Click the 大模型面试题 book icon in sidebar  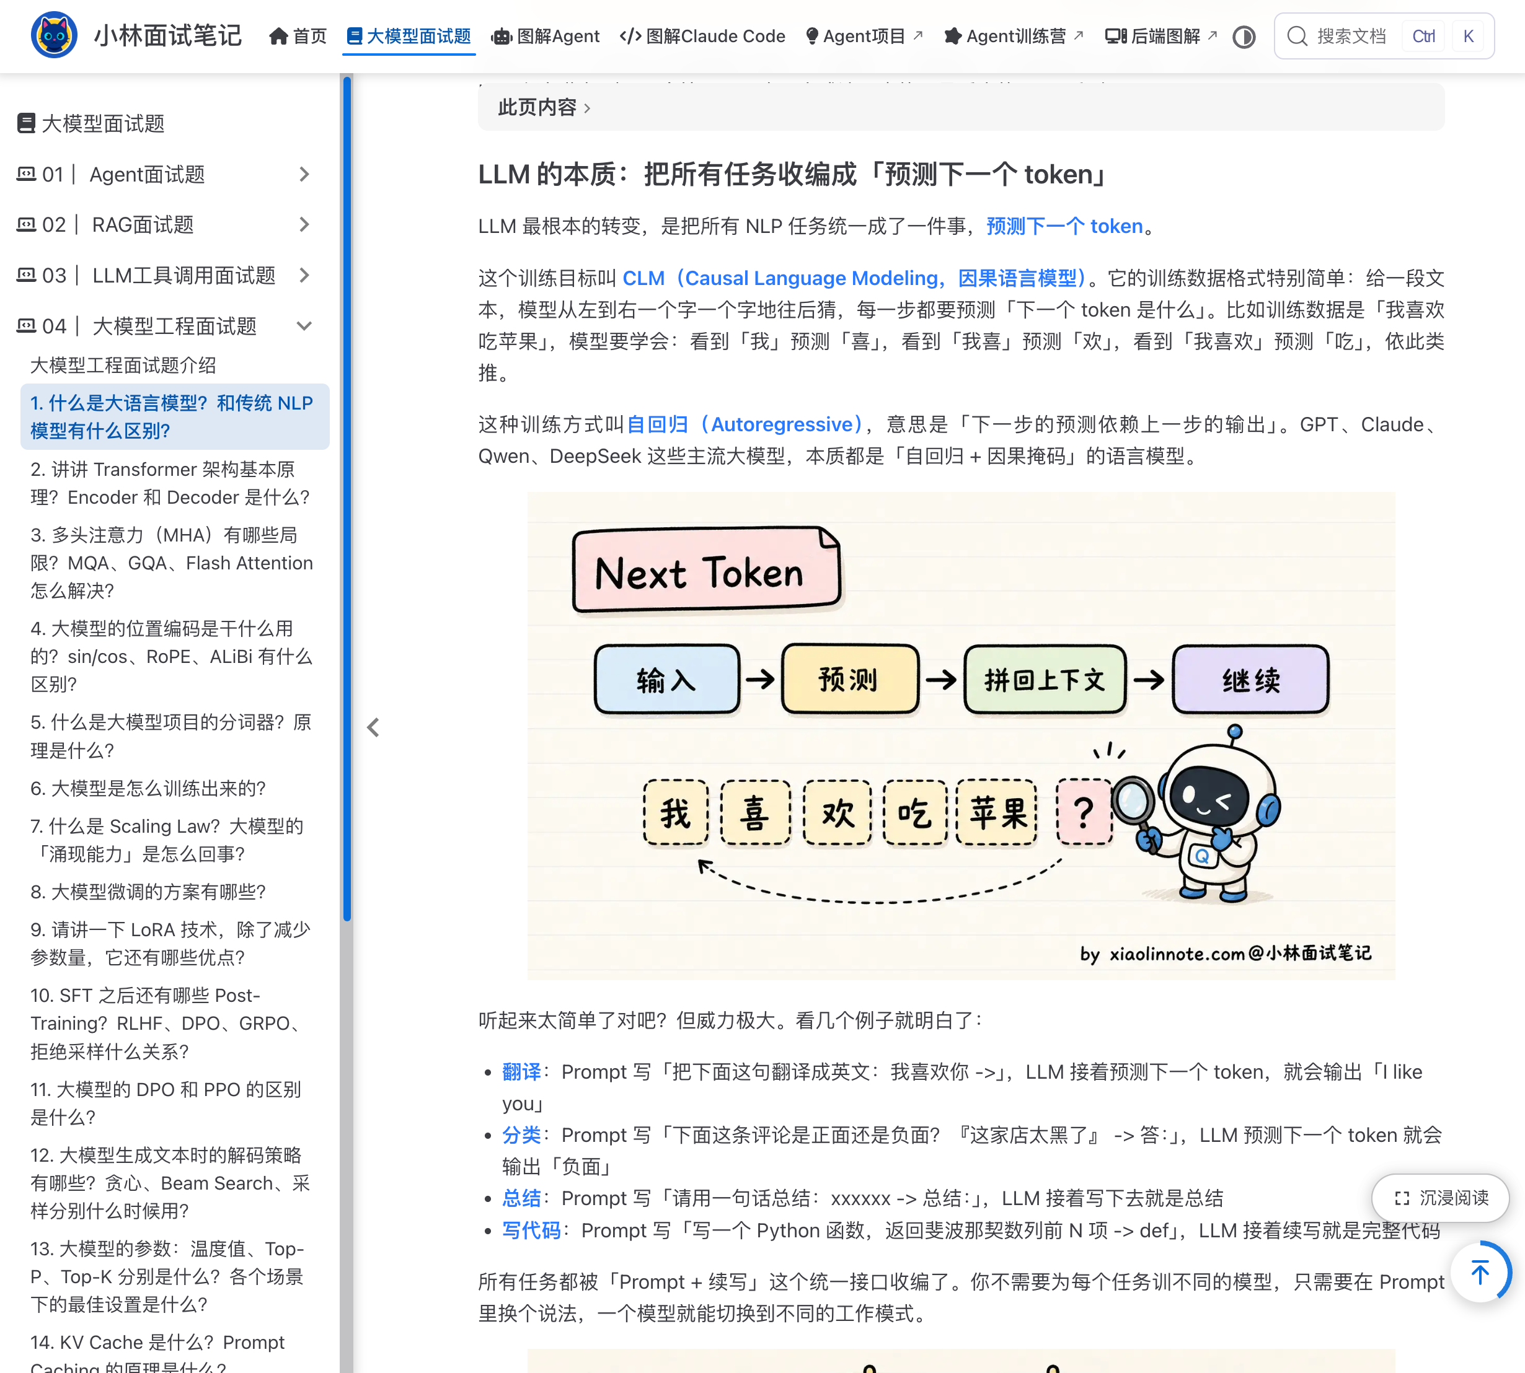pos(27,123)
